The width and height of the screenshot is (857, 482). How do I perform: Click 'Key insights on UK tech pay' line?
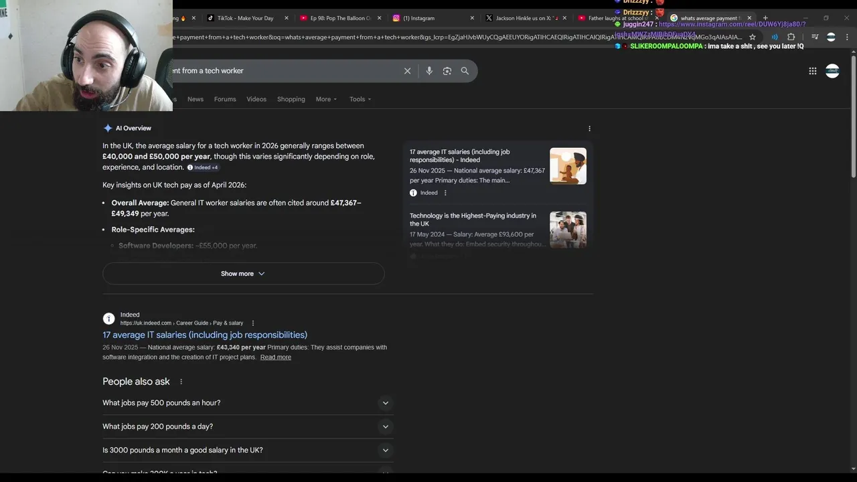175,185
